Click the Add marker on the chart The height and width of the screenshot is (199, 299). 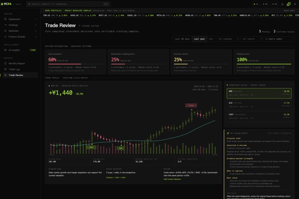(121, 148)
